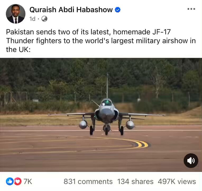
Task: View the 7K reactions list
Action: pos(27,181)
